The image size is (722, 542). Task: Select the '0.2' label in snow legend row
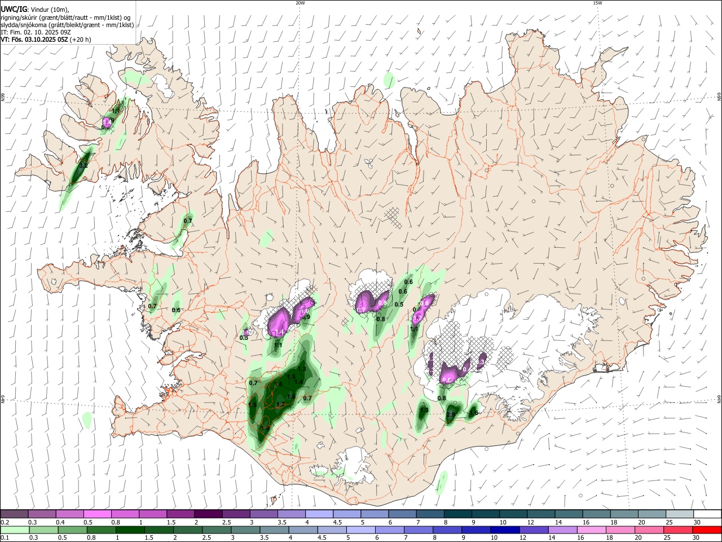point(5,523)
